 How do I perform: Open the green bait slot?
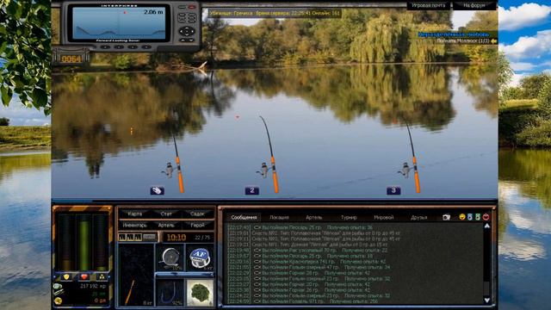click(200, 292)
